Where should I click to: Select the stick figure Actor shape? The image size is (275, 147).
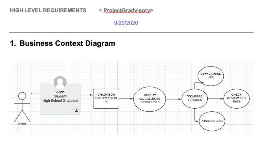[x=22, y=107]
